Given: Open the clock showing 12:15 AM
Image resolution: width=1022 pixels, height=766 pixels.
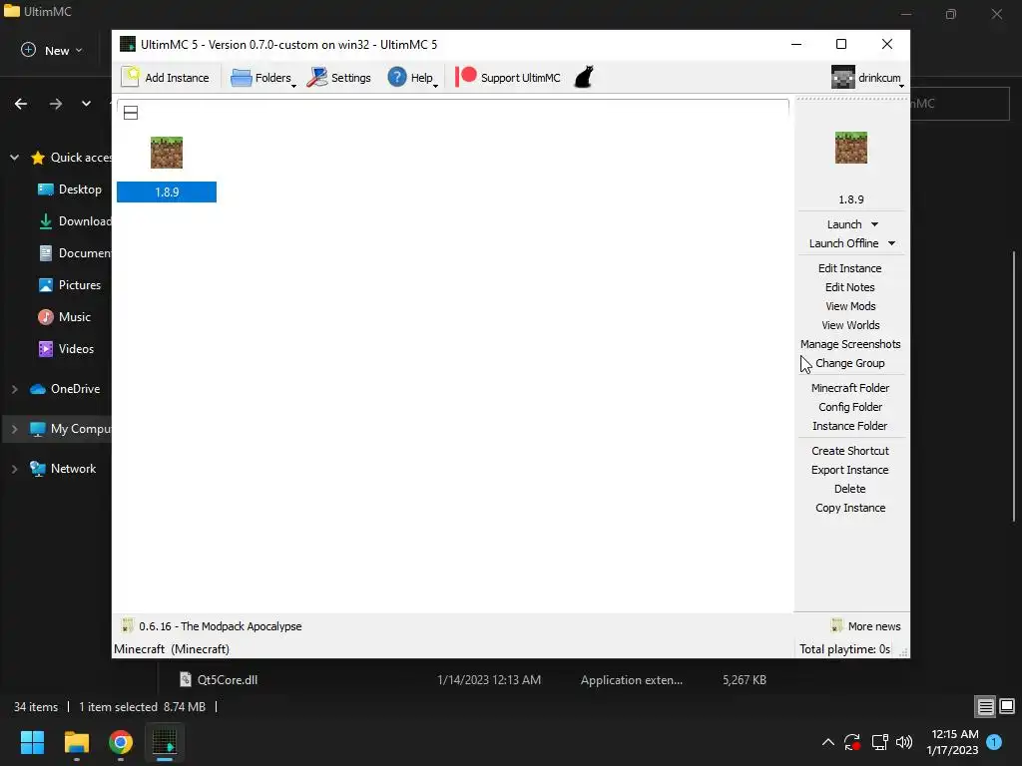Looking at the screenshot, I should coord(952,742).
